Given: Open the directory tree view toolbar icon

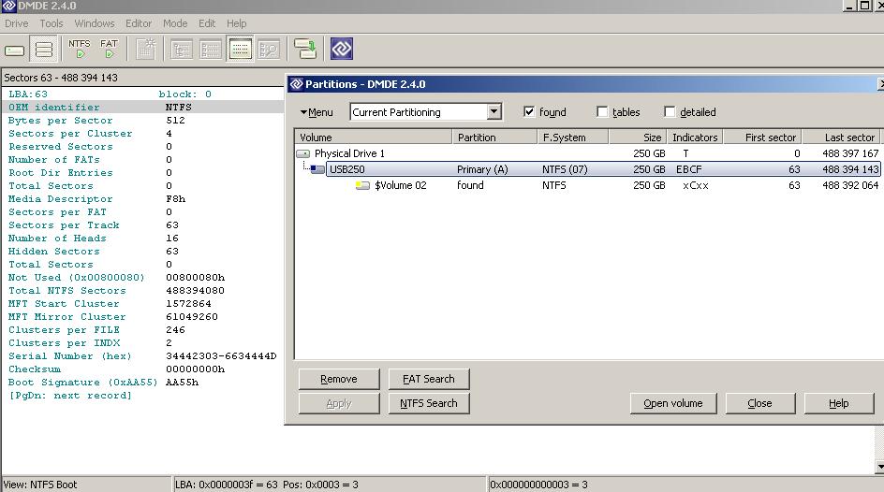Looking at the screenshot, I should 182,50.
